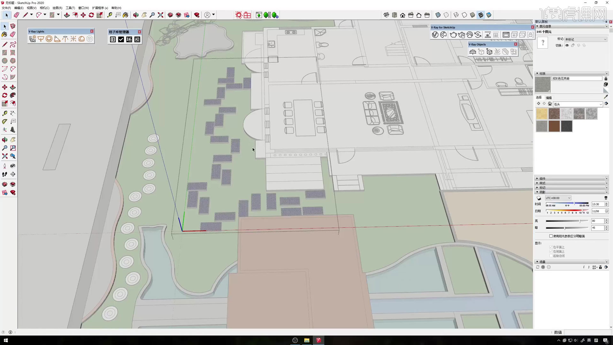Open 标记 tag dropdown 未标记

[586, 39]
